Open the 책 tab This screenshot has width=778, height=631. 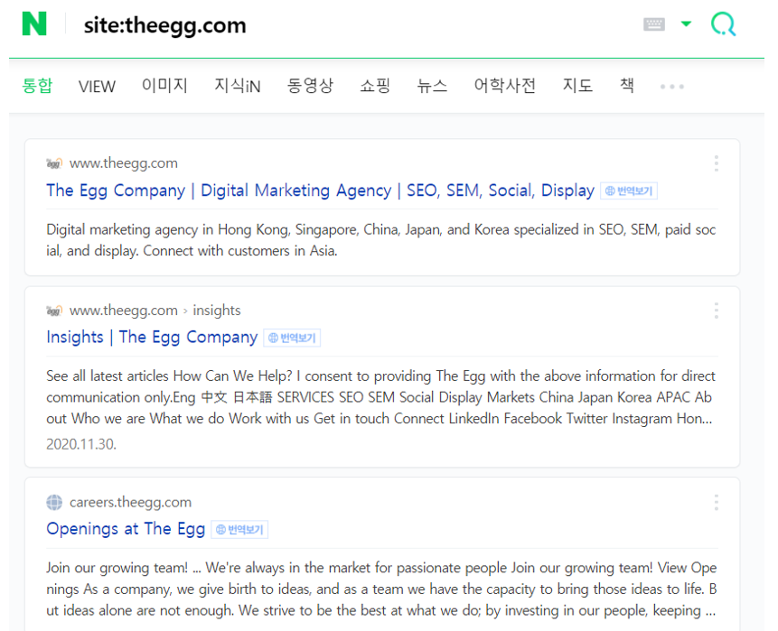pos(627,86)
